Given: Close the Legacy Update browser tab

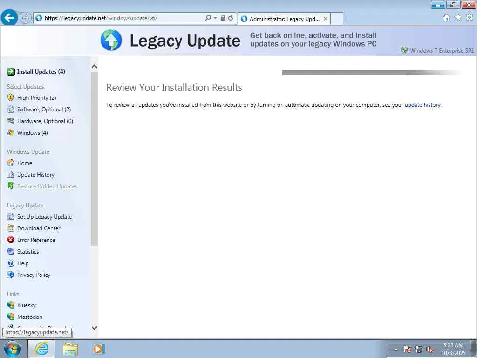Looking at the screenshot, I should (326, 19).
